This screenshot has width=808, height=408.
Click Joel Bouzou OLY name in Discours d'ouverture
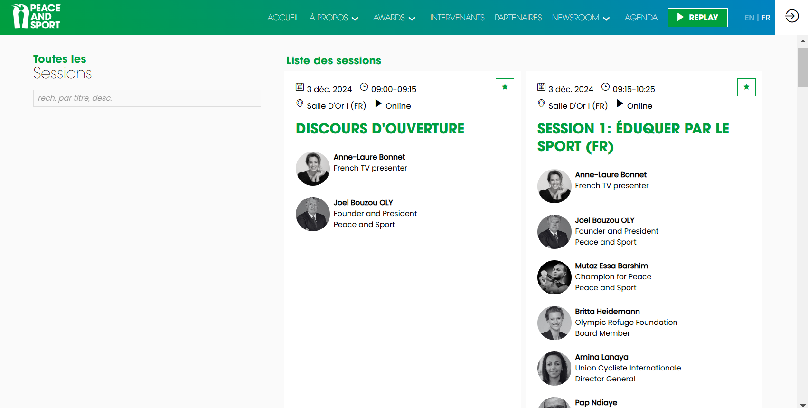point(363,203)
